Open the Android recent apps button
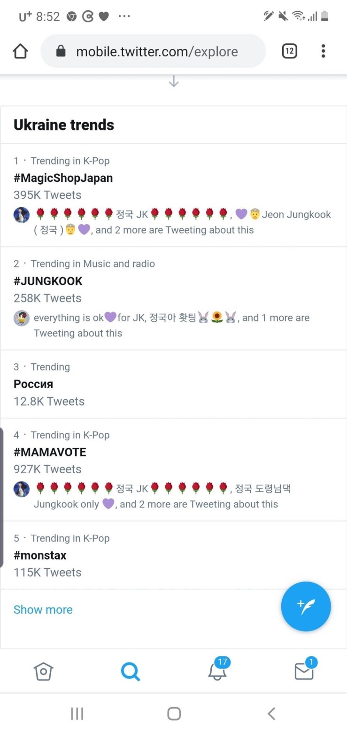 pyautogui.click(x=77, y=714)
